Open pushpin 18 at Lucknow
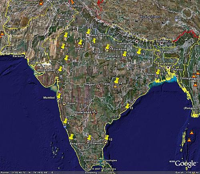The height and width of the screenshot is (174, 200). pyautogui.click(x=108, y=47)
